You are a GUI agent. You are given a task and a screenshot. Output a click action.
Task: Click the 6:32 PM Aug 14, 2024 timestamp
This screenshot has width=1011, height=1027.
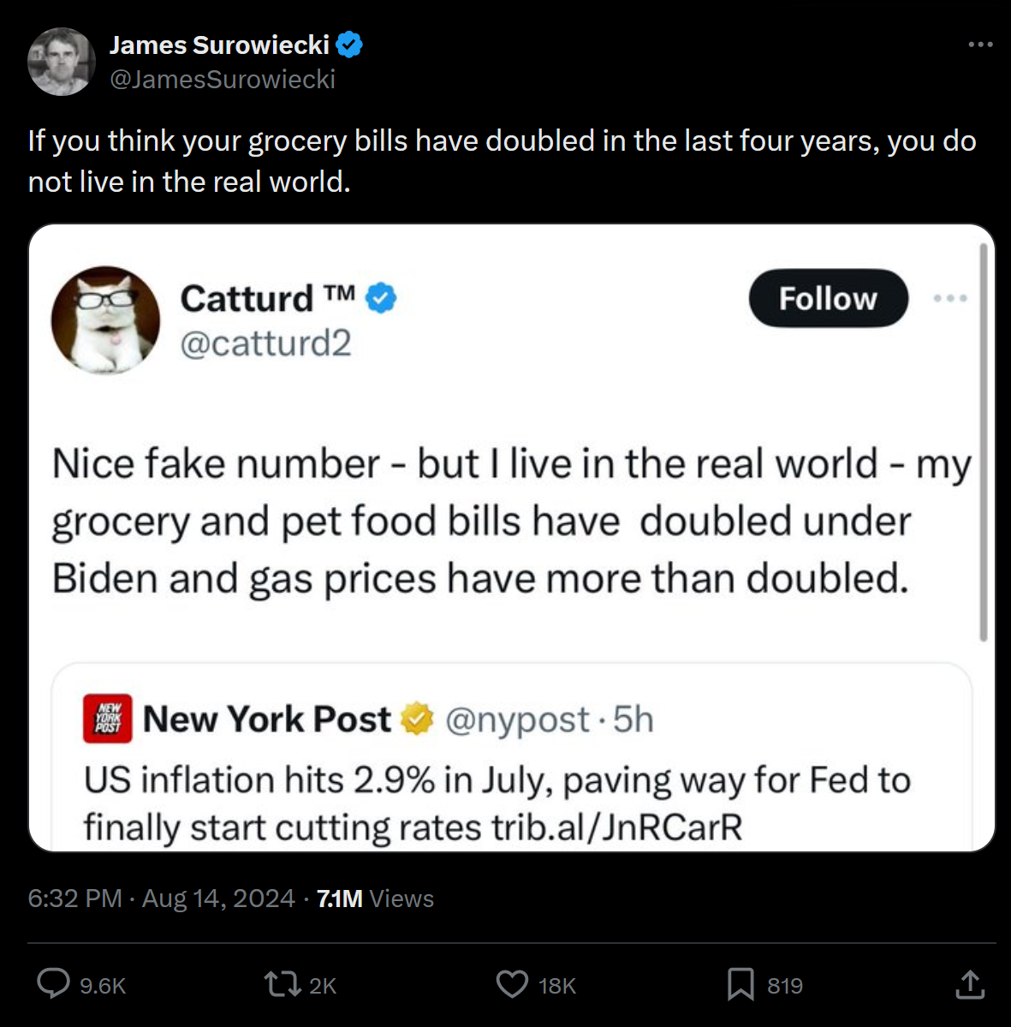pyautogui.click(x=161, y=898)
